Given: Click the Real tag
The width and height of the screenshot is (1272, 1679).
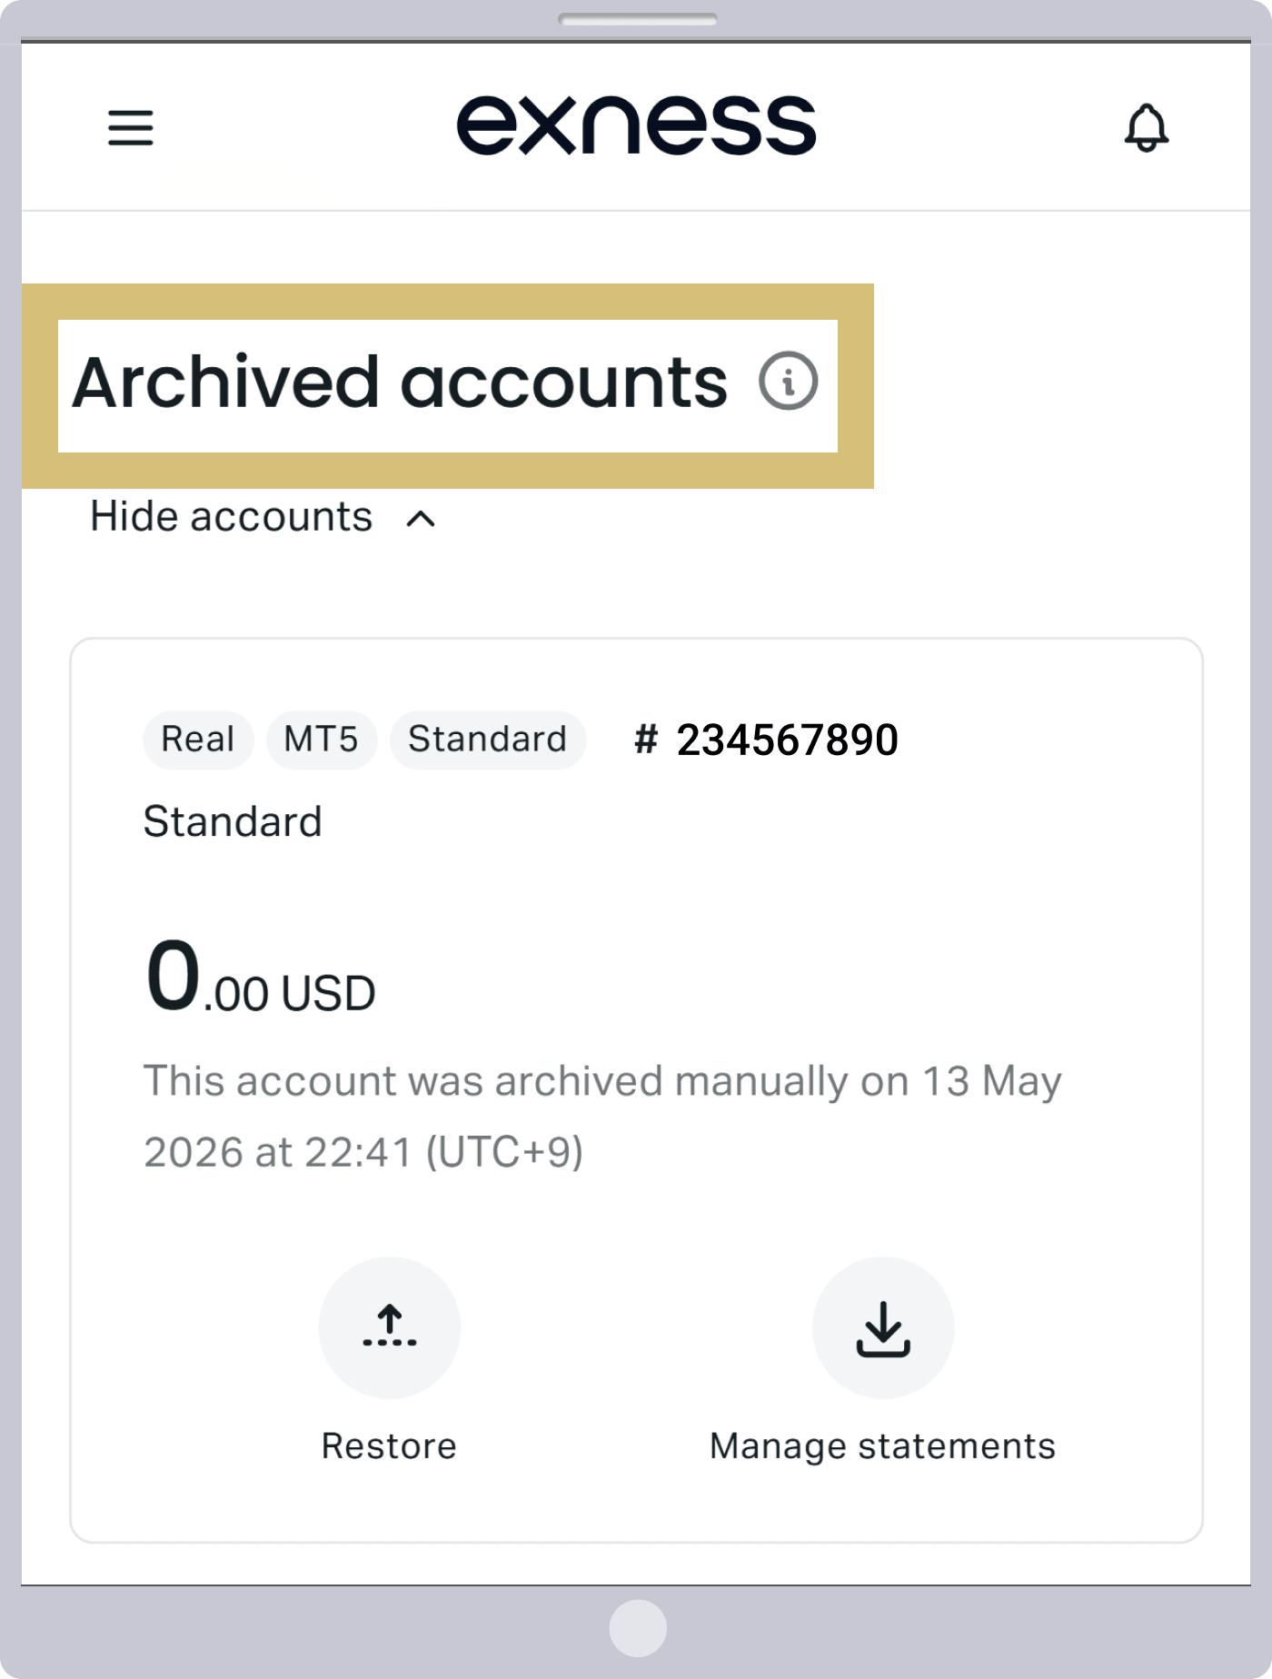Looking at the screenshot, I should 198,740.
